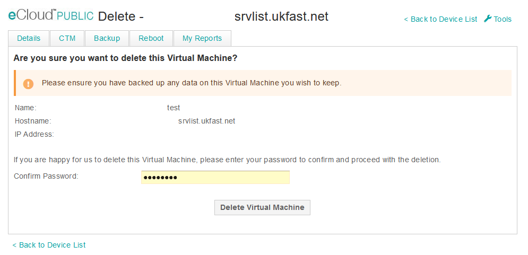Viewport: 528px width, 255px height.
Task: Switch to the Details tab
Action: click(x=29, y=38)
